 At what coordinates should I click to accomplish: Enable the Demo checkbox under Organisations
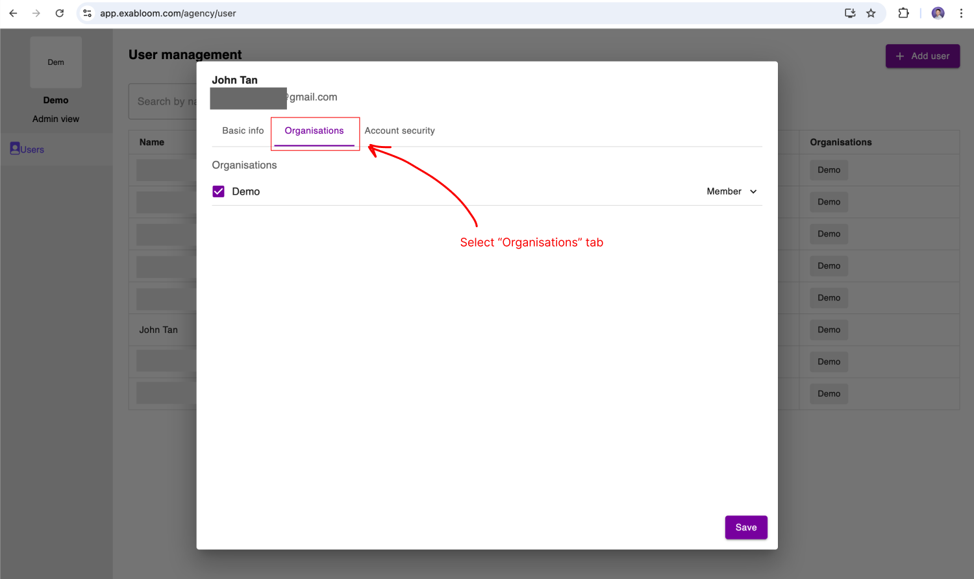pyautogui.click(x=218, y=191)
